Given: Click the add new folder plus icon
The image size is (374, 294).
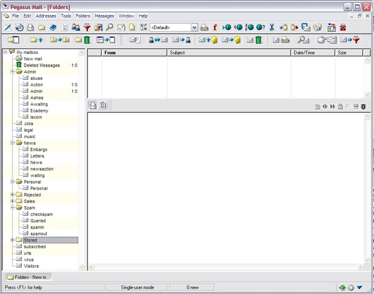Looking at the screenshot, I should pos(36,40).
